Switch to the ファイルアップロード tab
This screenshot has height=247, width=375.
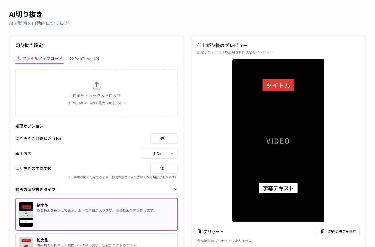click(39, 59)
